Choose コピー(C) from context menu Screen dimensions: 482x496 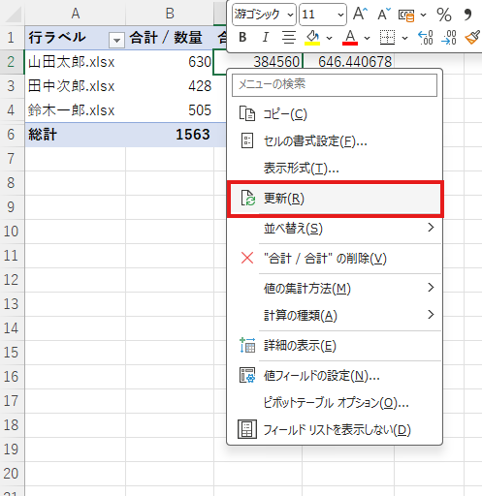tap(335, 114)
